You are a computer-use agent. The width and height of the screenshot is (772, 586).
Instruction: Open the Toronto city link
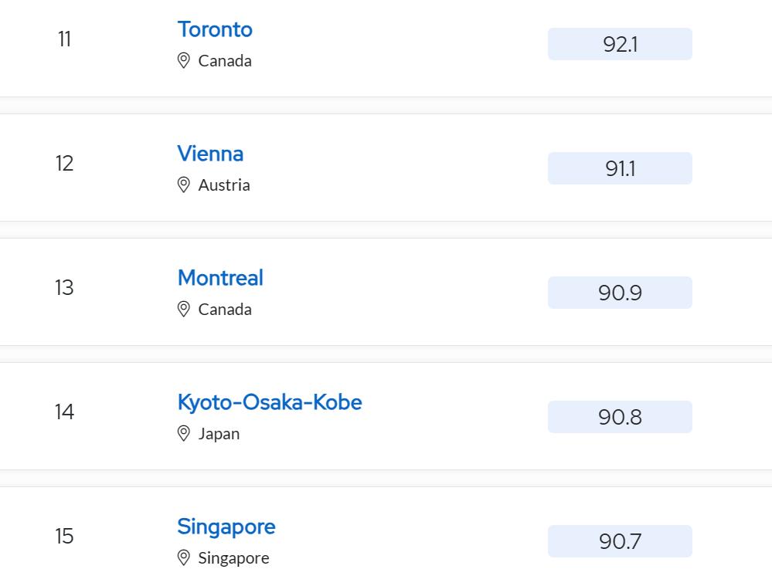coord(215,29)
